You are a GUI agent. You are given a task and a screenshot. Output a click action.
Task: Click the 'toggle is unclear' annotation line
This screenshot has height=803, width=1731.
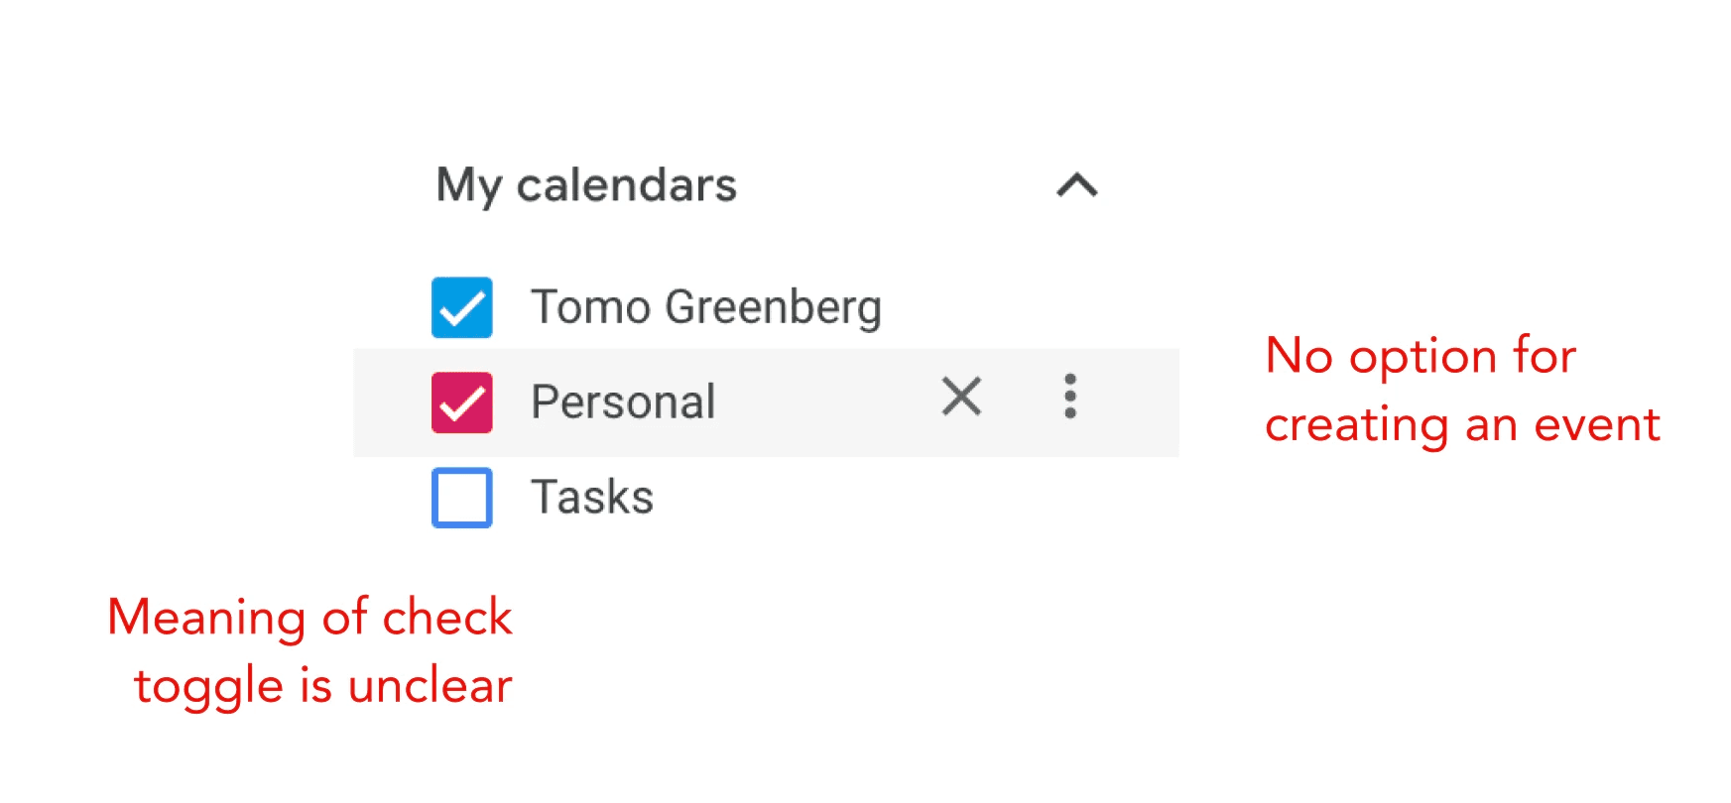pos(322,686)
